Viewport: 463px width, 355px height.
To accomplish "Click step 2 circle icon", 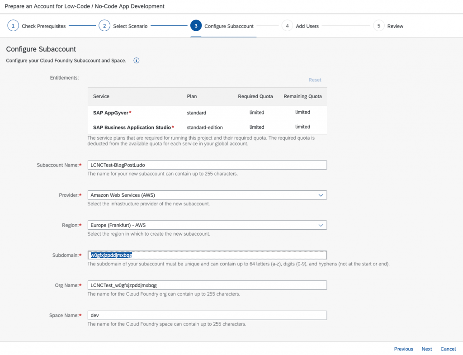I will point(104,26).
